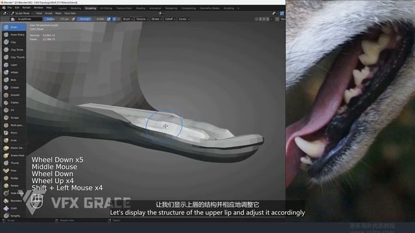This screenshot has height=233, width=415.
Task: Select the Scrape brush
Action: (14, 118)
